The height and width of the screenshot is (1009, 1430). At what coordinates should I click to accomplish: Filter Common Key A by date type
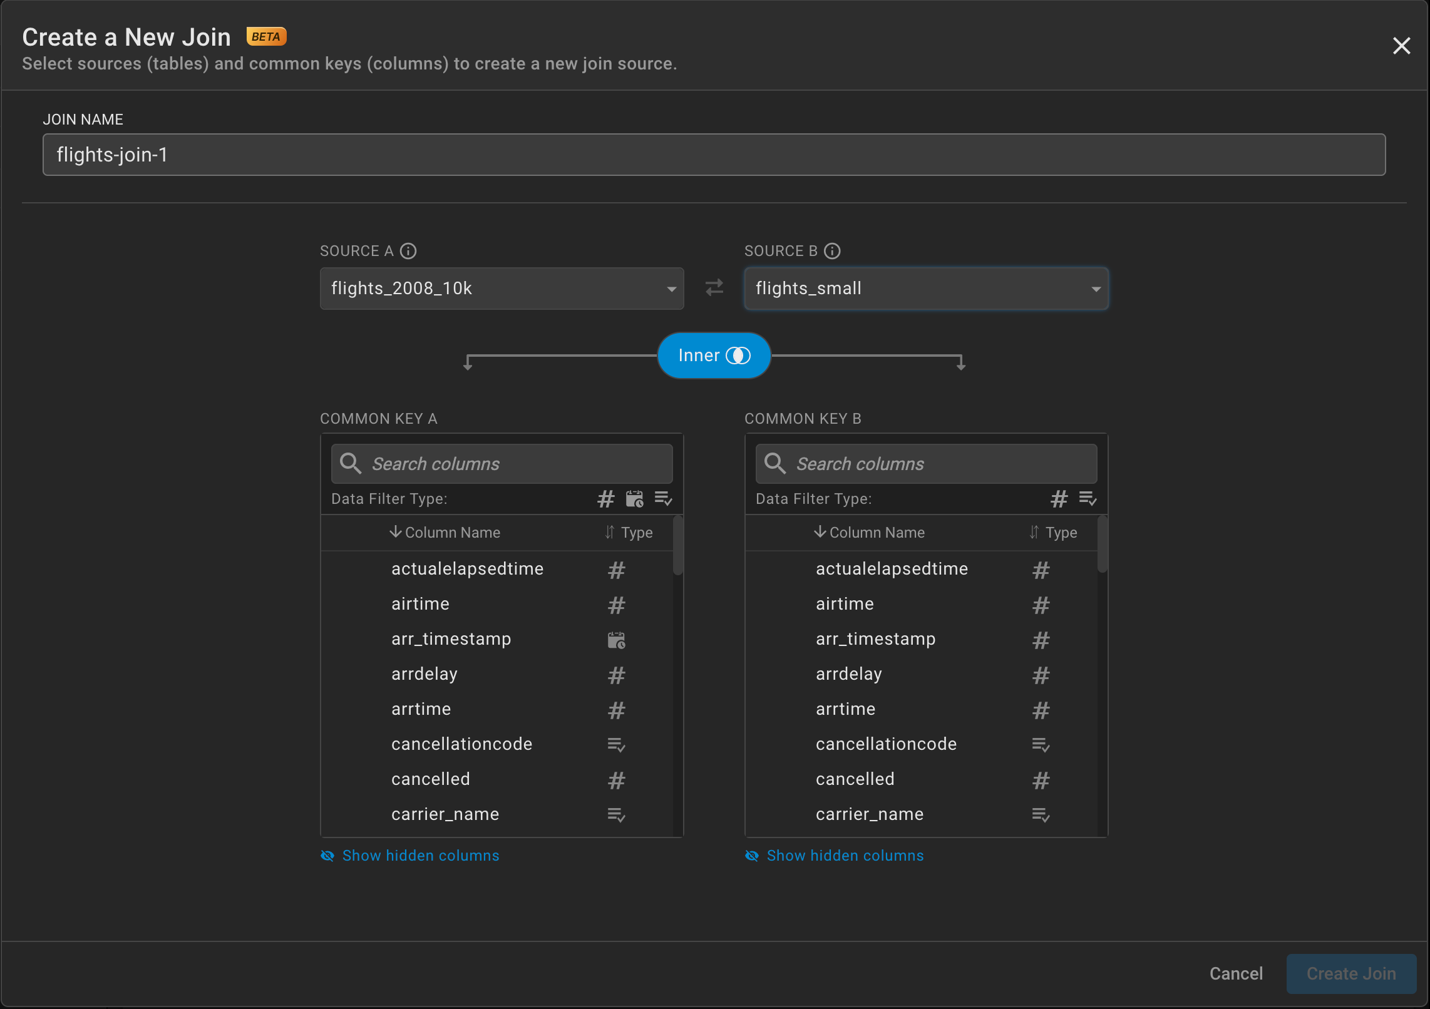tap(634, 499)
